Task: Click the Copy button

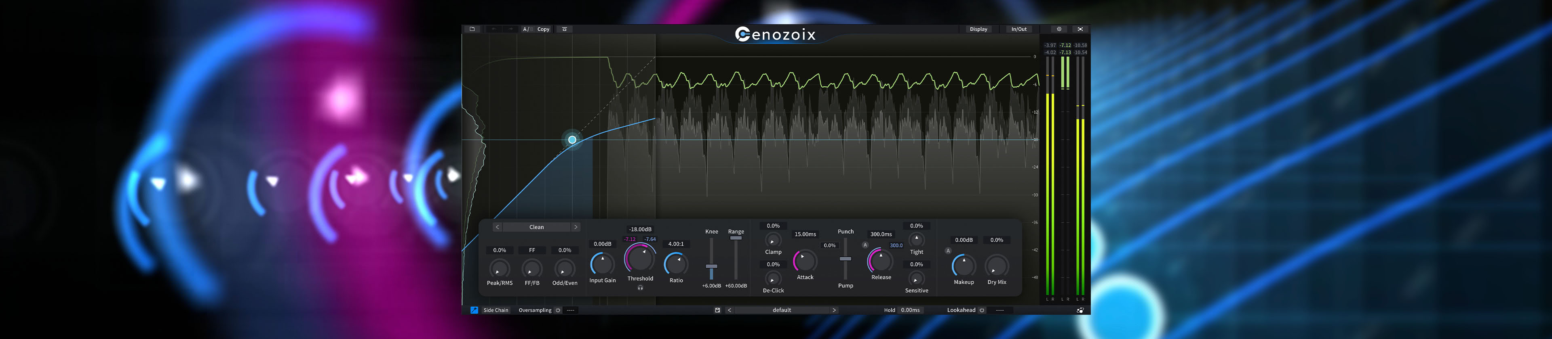Action: 543,29
